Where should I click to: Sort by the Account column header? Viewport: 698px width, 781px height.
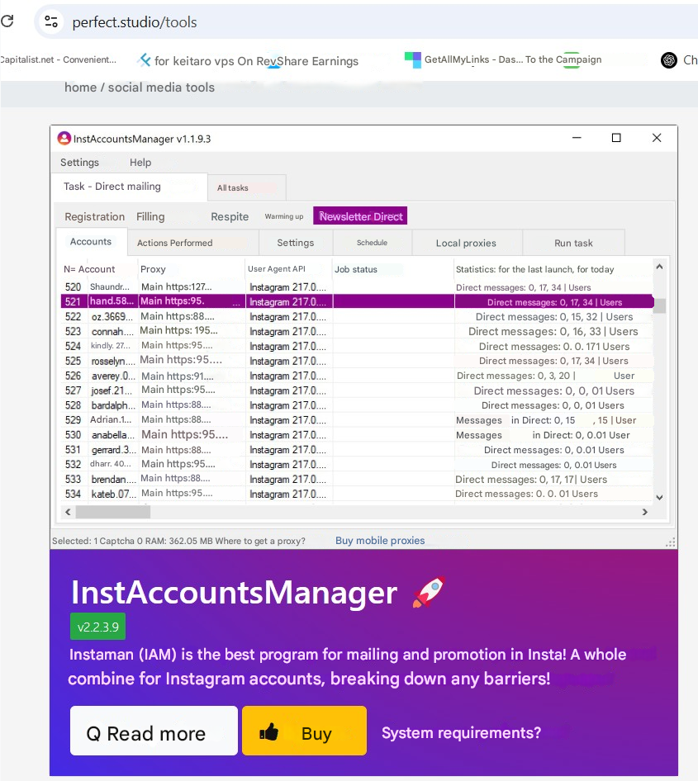(97, 269)
